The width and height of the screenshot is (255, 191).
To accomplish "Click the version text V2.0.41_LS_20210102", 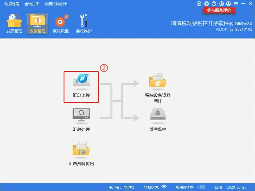I will (234, 29).
